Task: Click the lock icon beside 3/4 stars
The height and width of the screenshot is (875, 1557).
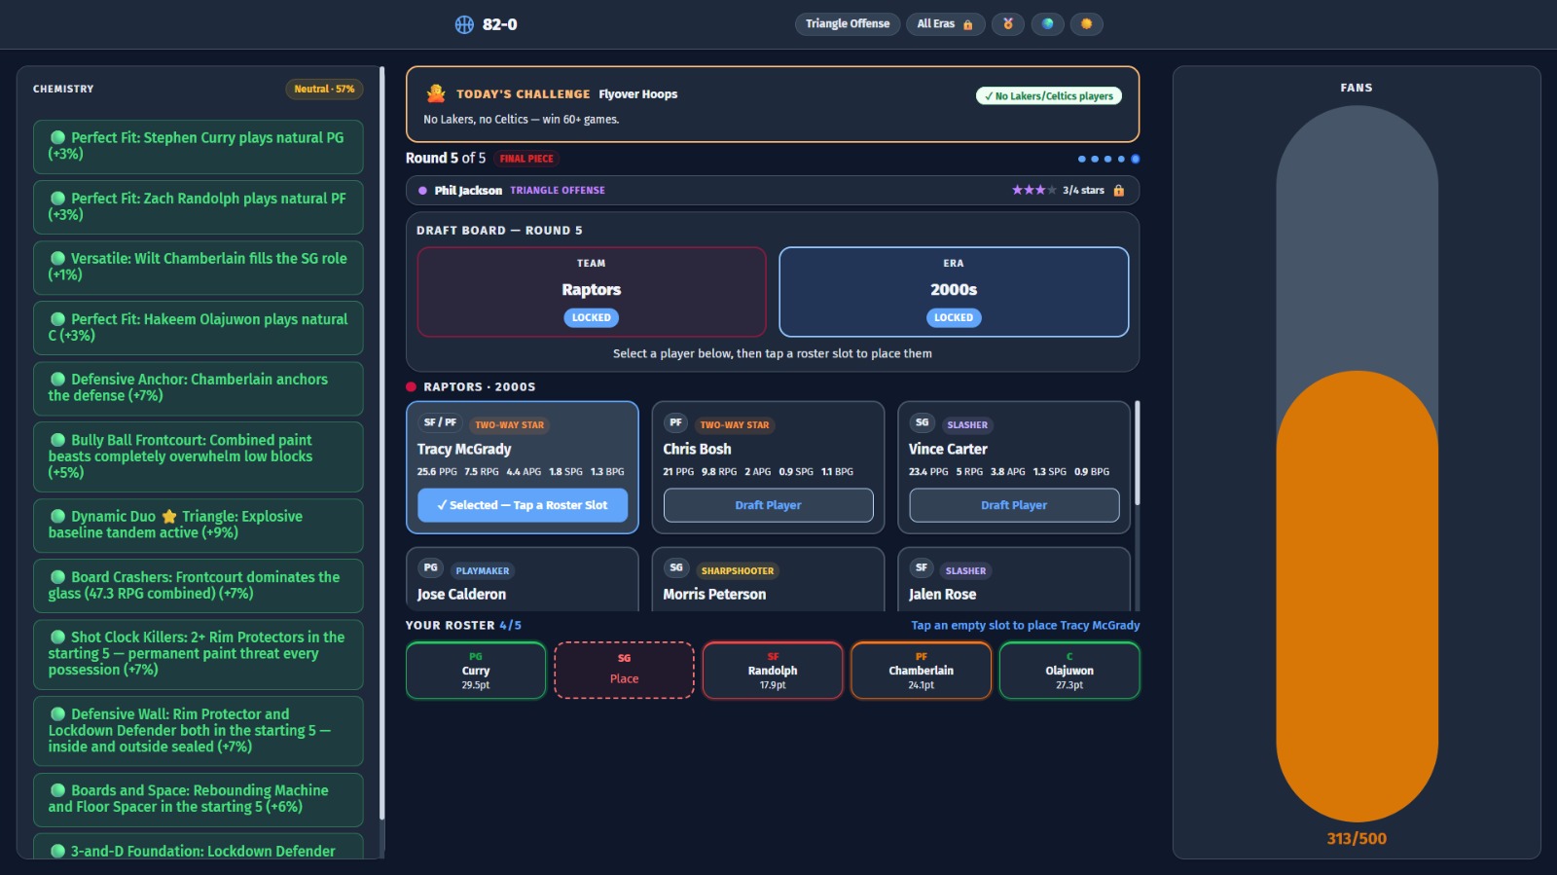Action: pos(1118,191)
